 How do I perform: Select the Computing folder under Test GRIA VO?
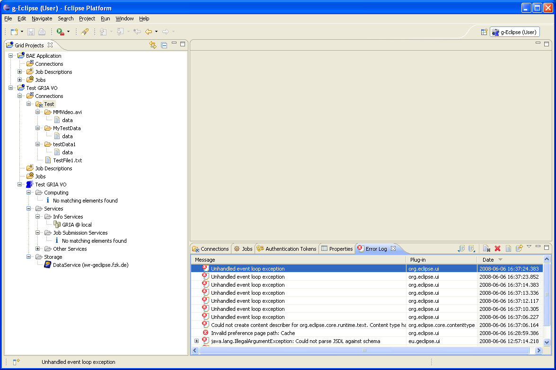click(56, 193)
